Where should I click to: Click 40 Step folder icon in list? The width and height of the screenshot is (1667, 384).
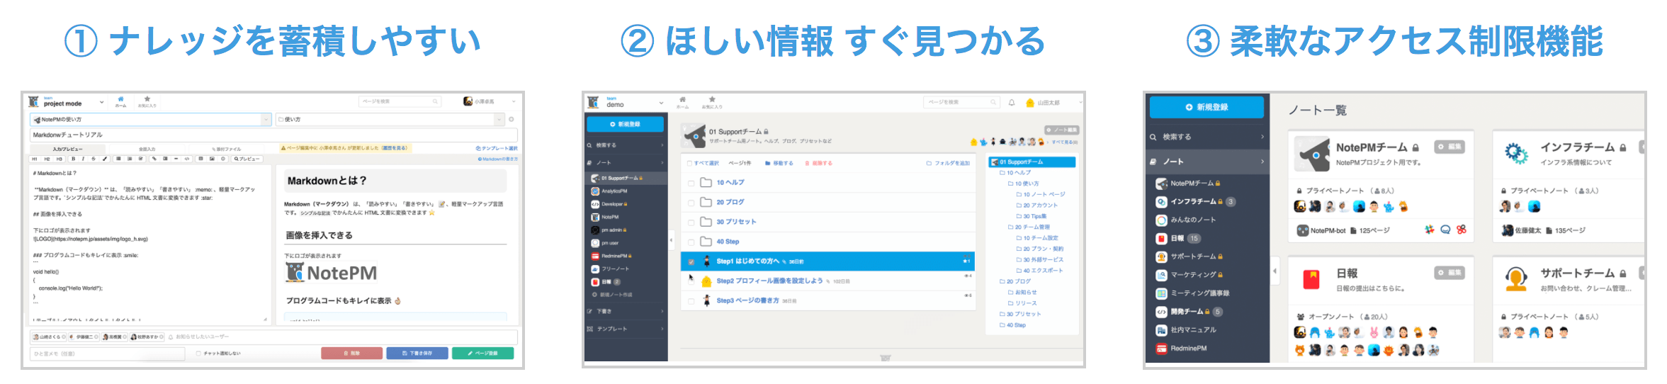tap(706, 242)
